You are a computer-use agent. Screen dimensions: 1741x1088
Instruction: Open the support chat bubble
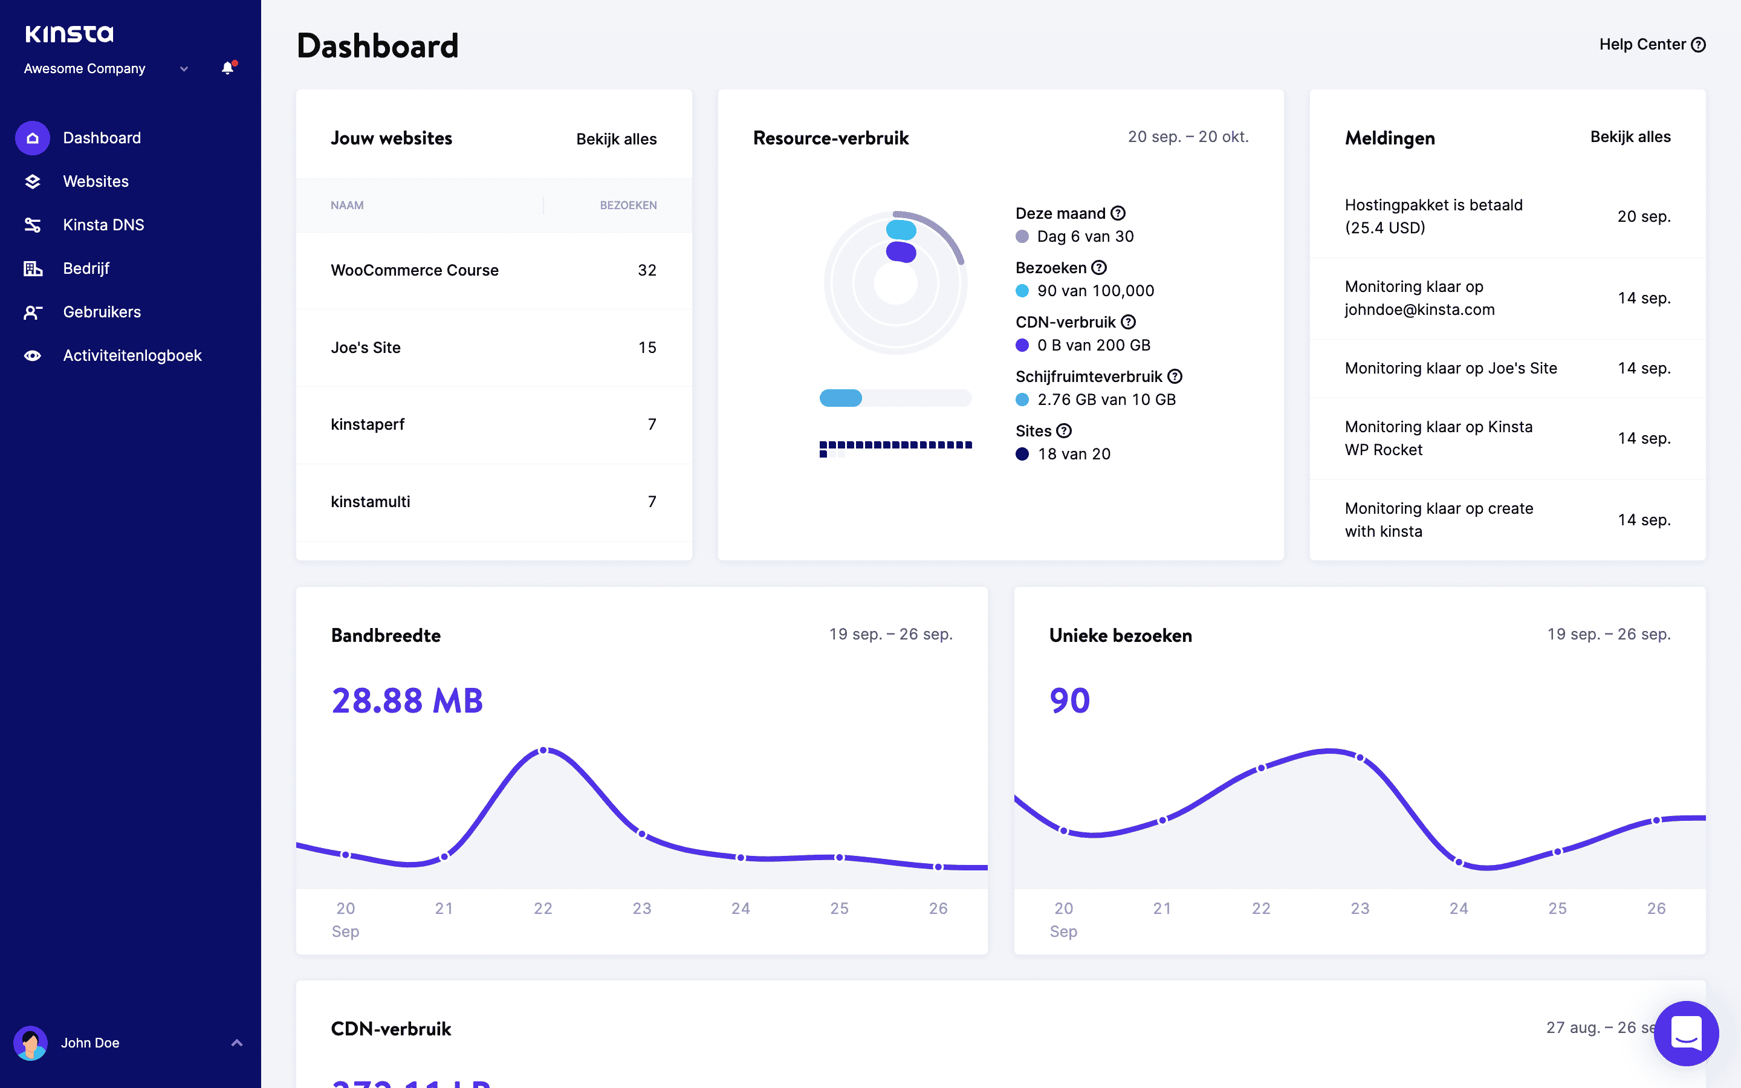[1687, 1034]
